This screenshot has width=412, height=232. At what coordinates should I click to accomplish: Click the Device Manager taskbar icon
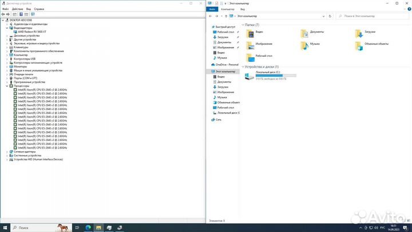(120, 227)
